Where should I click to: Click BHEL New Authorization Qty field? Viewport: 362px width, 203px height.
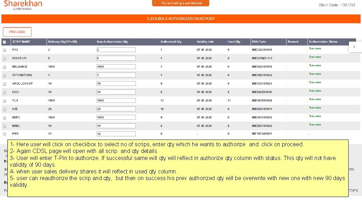(x=116, y=126)
